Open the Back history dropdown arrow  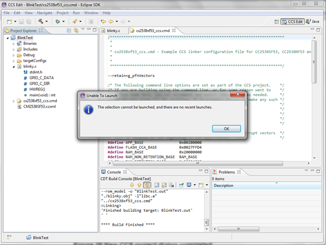(117, 21)
